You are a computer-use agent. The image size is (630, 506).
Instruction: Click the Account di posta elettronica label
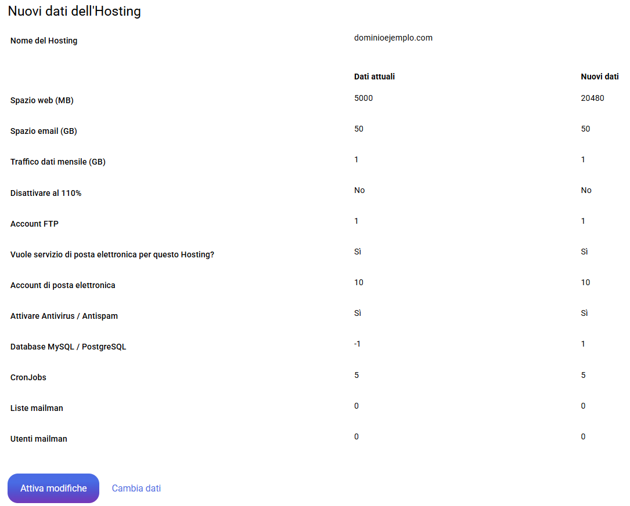(x=63, y=285)
